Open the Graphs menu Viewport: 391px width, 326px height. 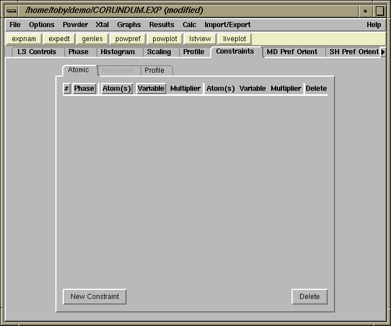point(129,25)
